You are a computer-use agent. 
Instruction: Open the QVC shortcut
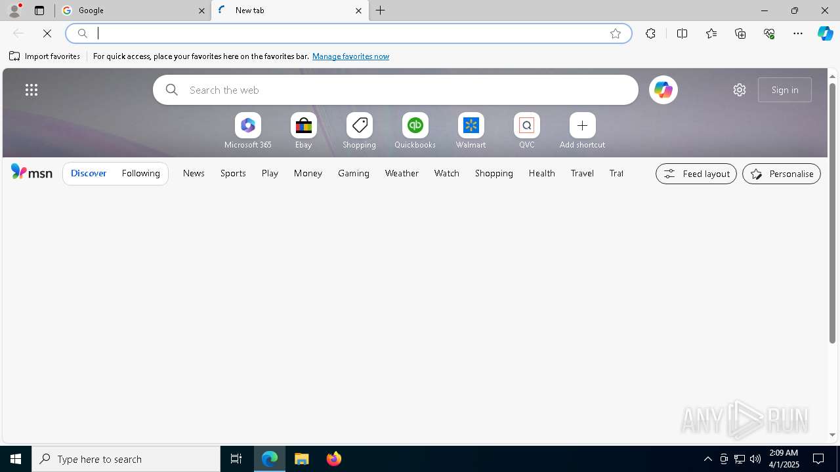tap(526, 131)
